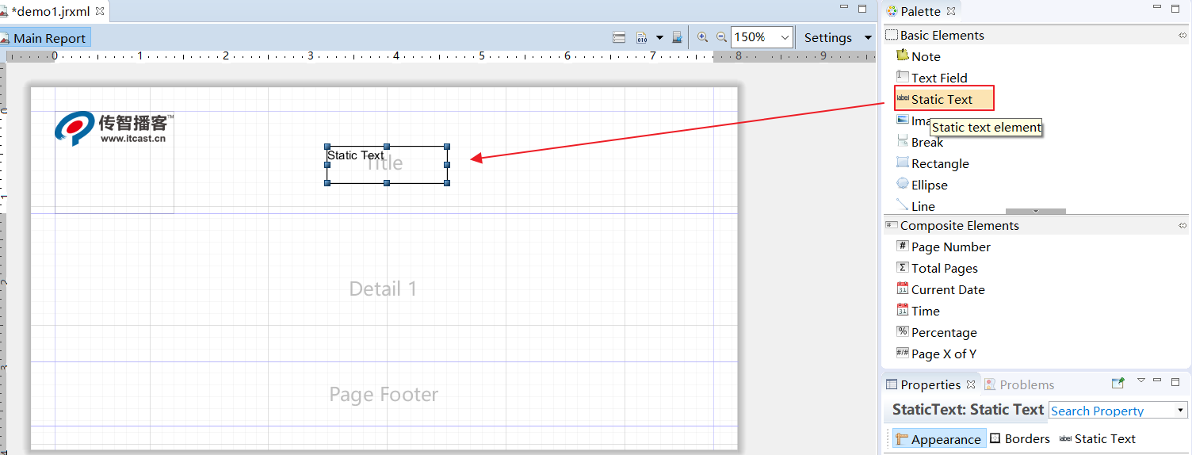Close the demo1.jrxml editor tab

coord(100,12)
